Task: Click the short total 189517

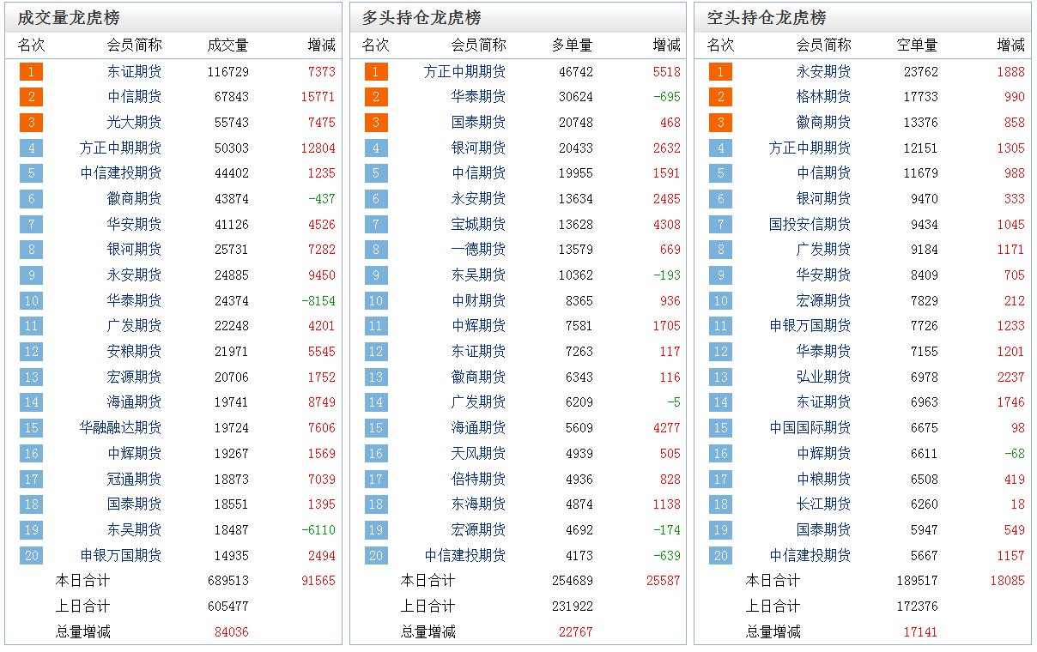Action: pyautogui.click(x=918, y=581)
